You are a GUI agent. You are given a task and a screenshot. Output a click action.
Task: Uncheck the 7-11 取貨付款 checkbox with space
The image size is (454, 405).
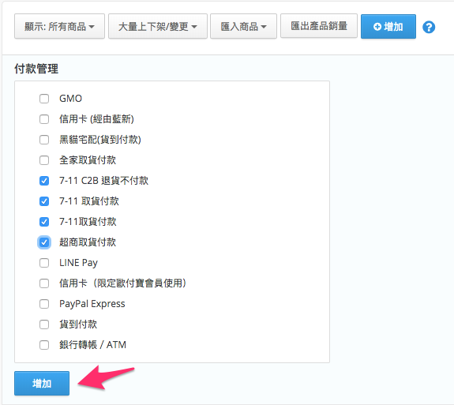coord(44,201)
